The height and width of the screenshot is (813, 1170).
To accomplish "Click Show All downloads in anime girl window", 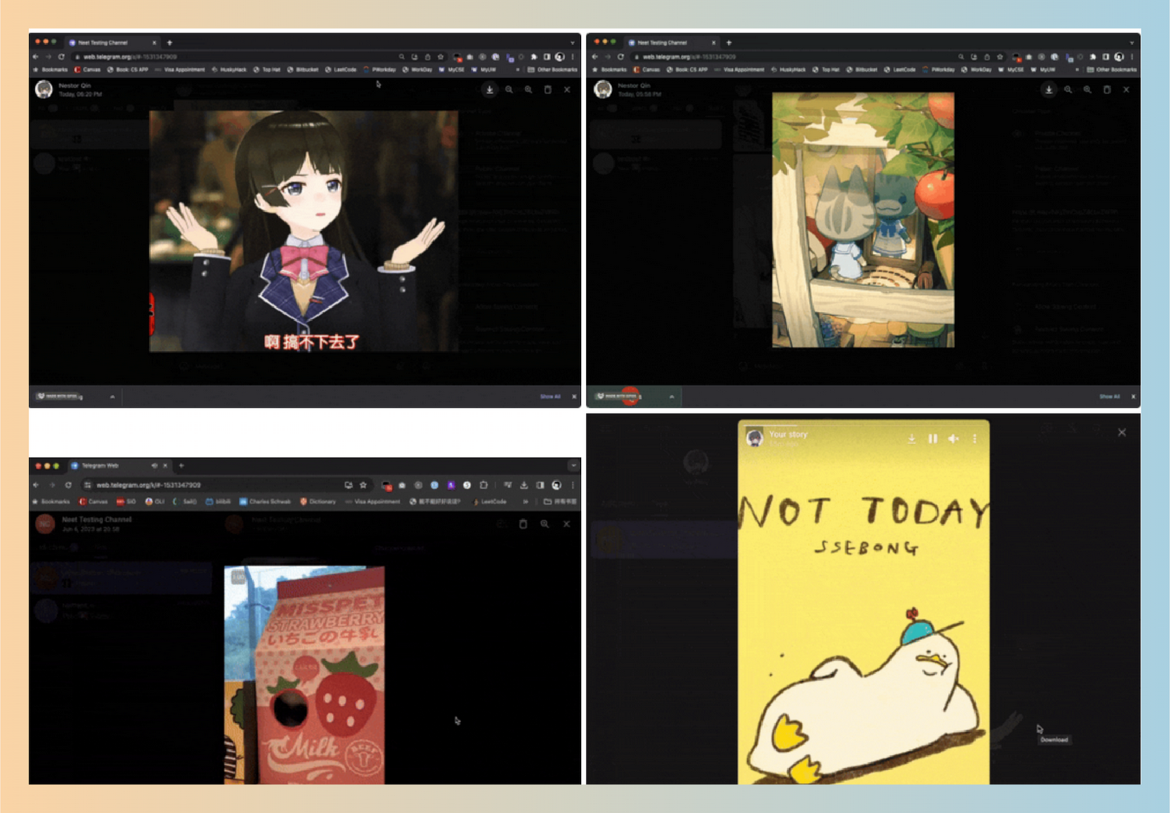I will [550, 396].
